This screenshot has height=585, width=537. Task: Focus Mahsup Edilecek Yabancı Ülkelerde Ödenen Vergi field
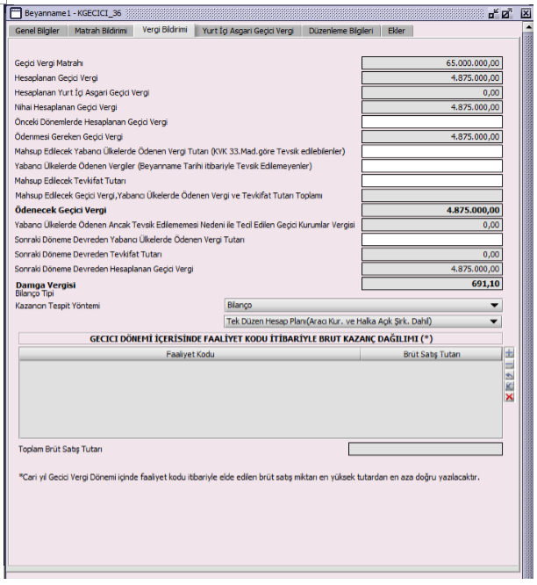pyautogui.click(x=432, y=151)
